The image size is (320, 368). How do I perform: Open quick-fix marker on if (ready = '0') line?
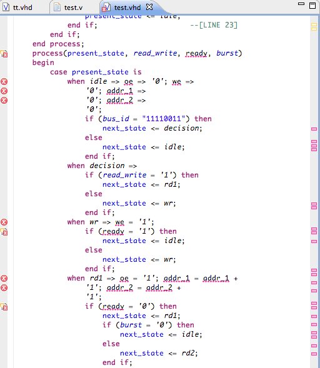click(4, 307)
